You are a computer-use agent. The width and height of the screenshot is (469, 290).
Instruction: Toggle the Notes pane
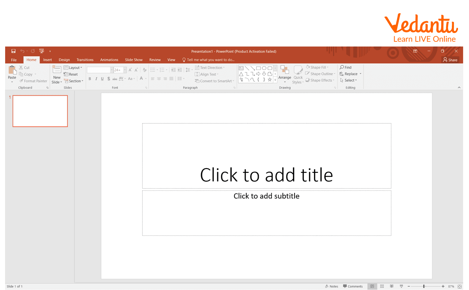pos(331,286)
